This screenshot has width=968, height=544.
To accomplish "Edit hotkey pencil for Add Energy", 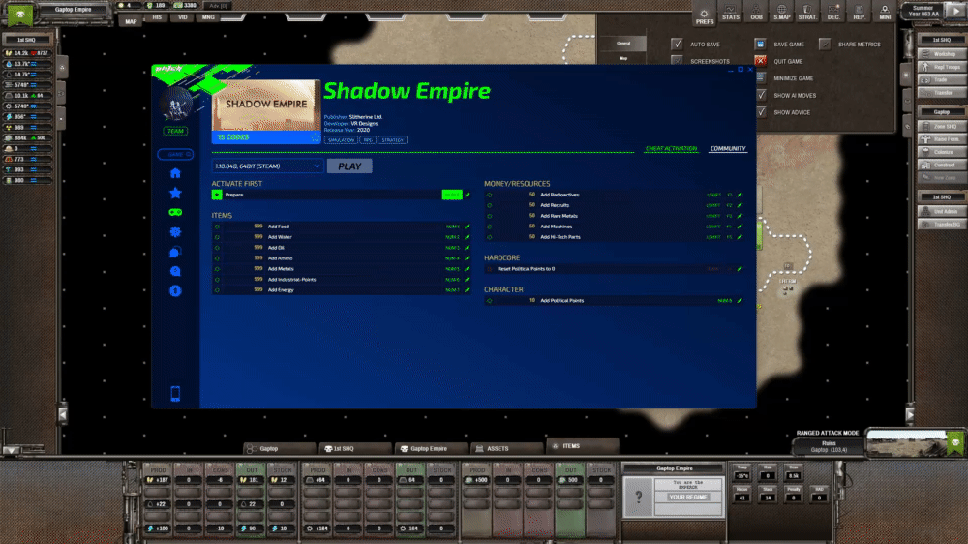I will tap(467, 289).
